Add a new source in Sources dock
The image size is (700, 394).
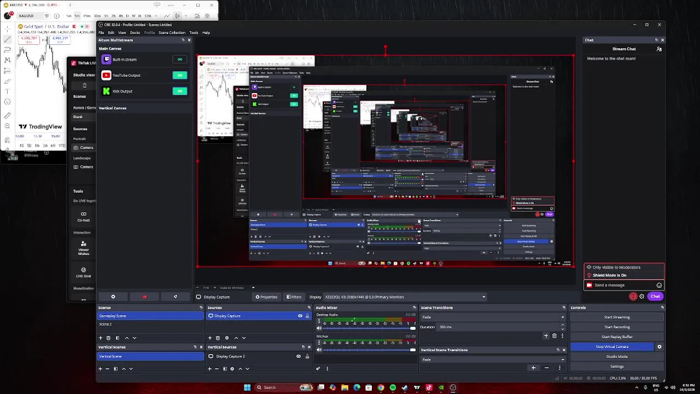click(x=210, y=338)
